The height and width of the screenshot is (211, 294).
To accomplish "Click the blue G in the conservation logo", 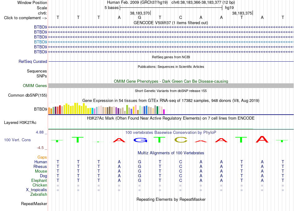I will pos(140,140).
